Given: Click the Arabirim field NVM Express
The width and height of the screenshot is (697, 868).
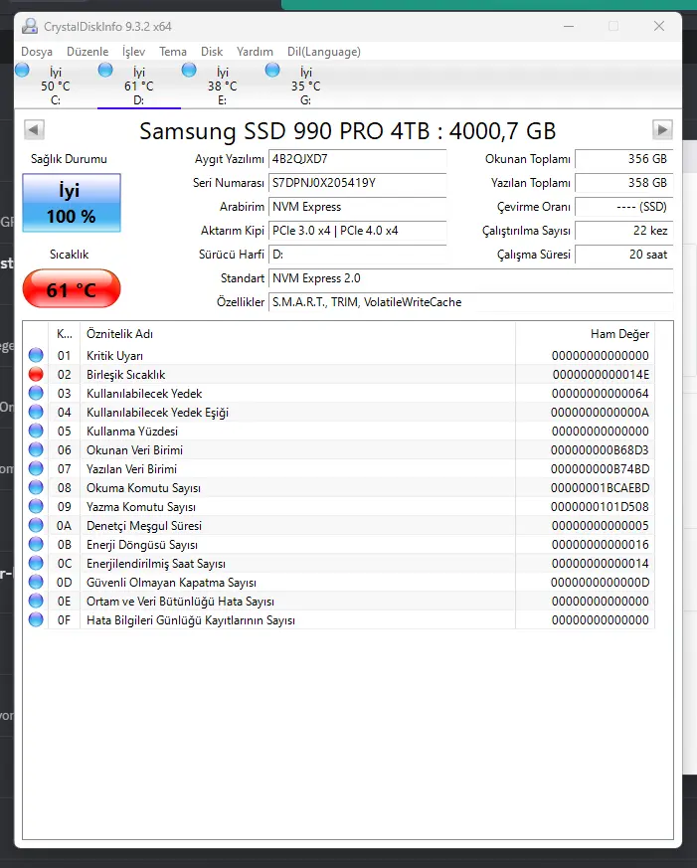Looking at the screenshot, I should 357,207.
